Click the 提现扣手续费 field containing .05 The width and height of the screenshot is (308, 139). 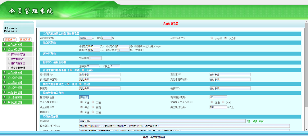pos(218,97)
